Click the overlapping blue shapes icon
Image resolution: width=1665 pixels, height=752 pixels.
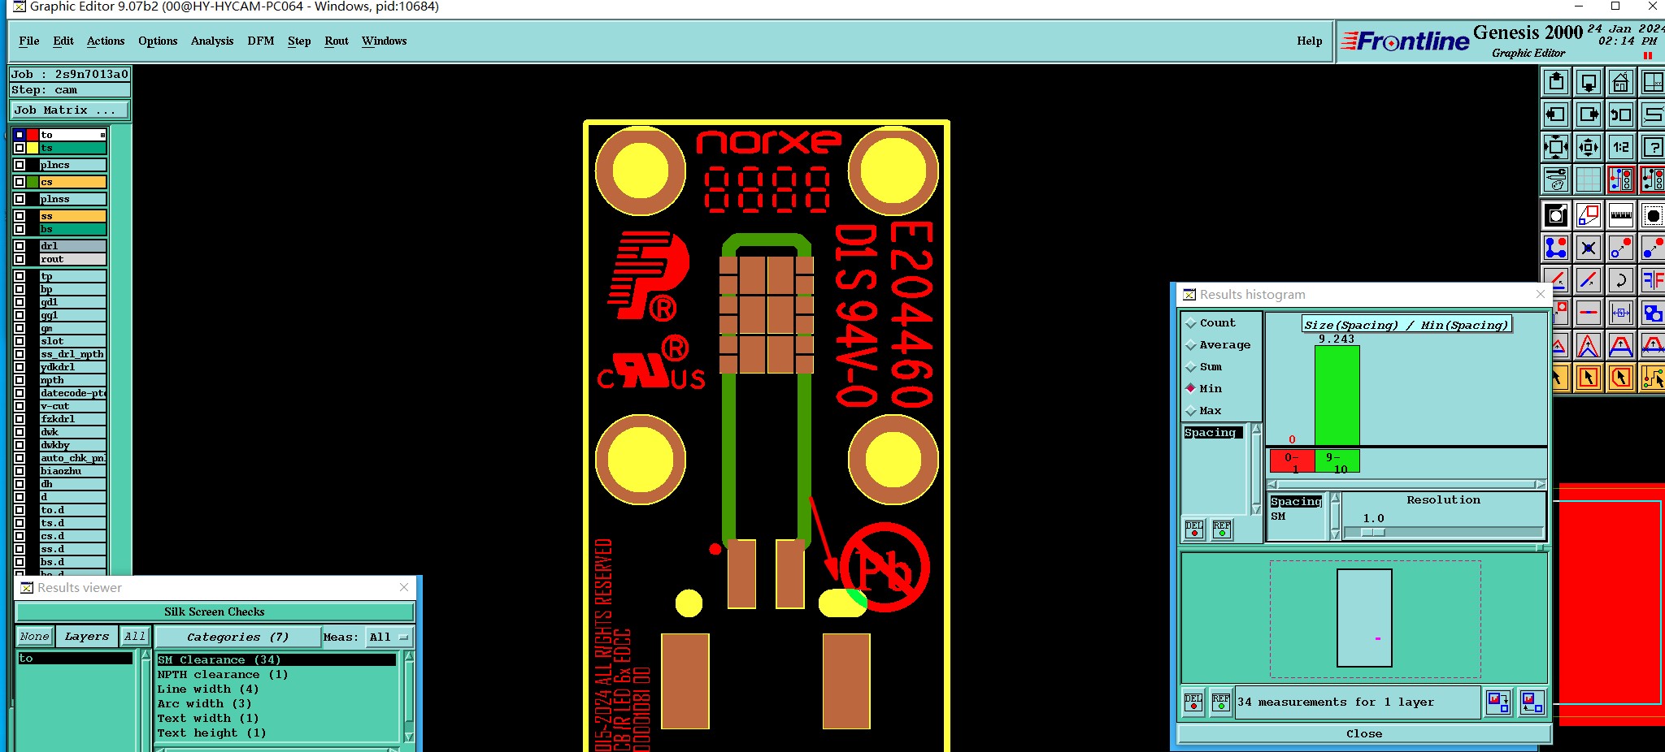pyautogui.click(x=1653, y=313)
